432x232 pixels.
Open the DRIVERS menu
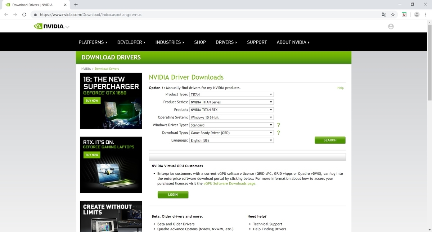coord(226,42)
